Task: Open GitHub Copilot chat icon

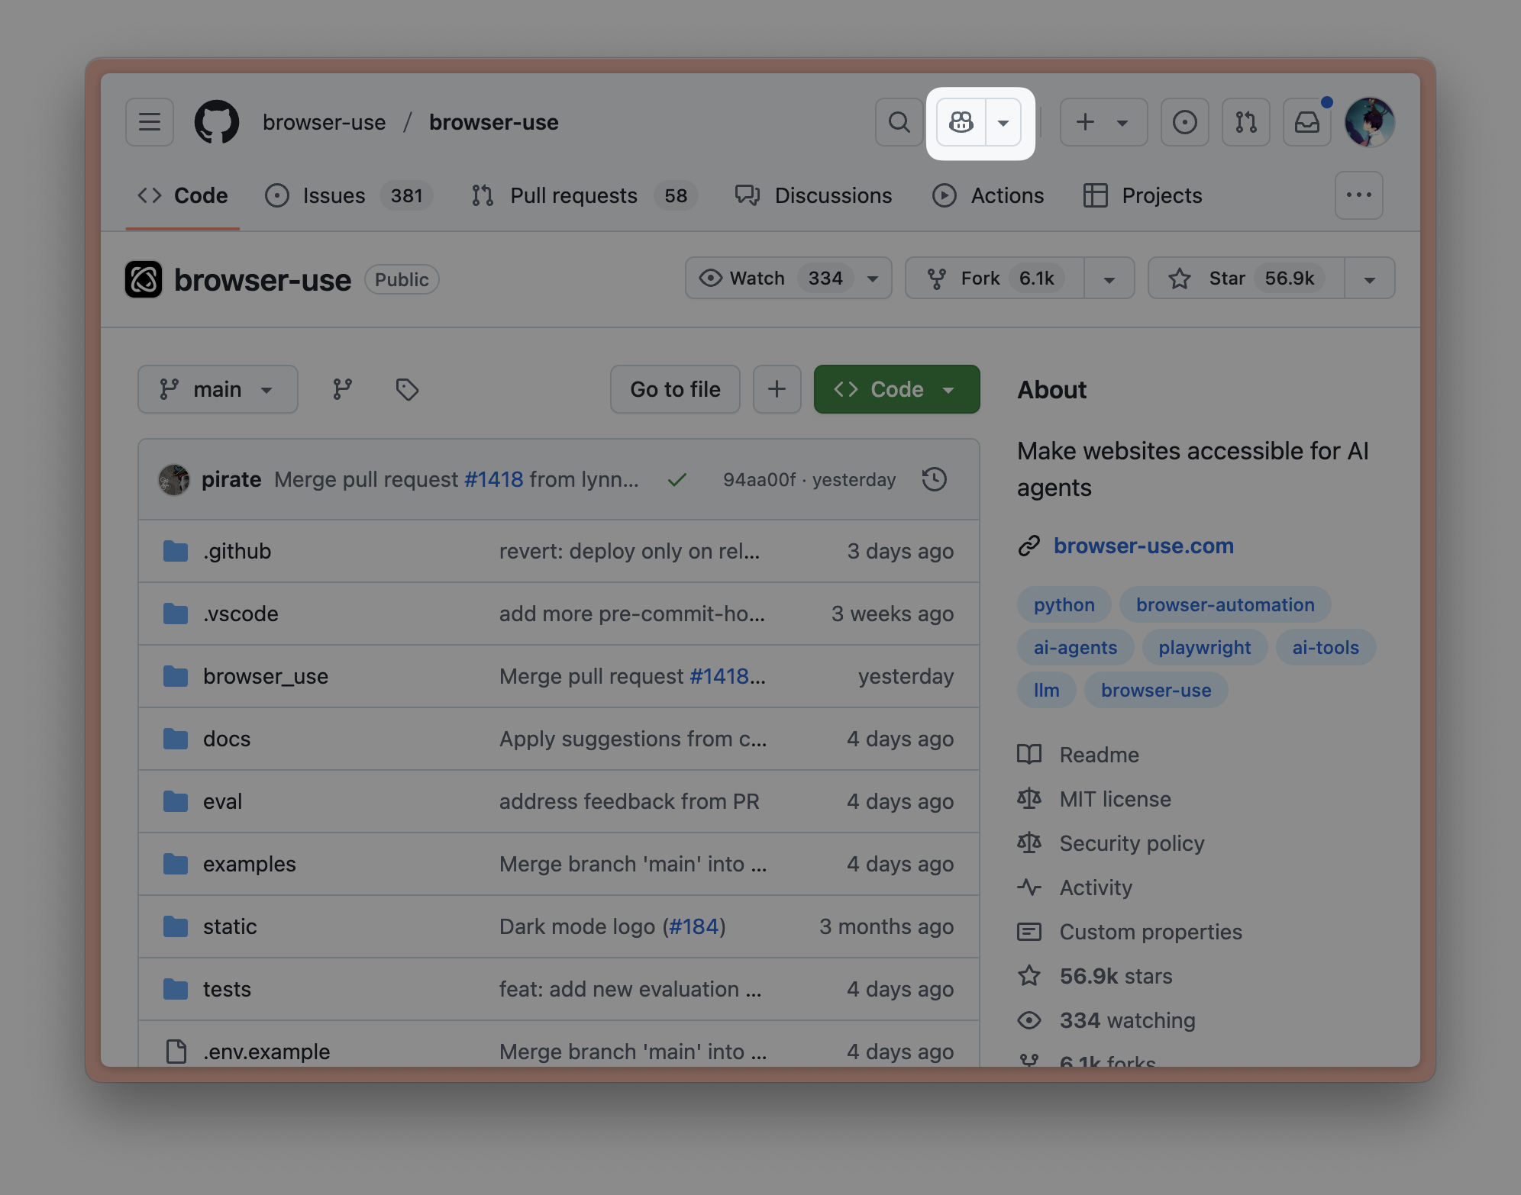Action: tap(961, 122)
